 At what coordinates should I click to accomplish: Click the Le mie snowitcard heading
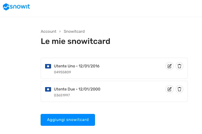pos(76,41)
